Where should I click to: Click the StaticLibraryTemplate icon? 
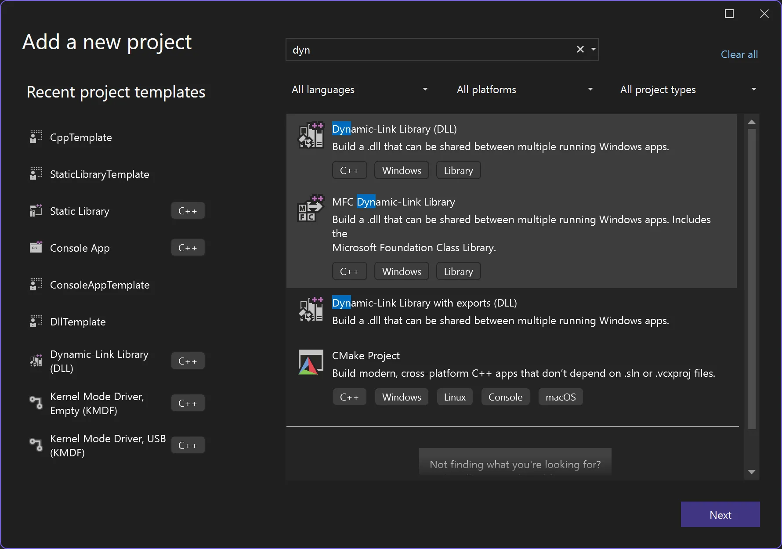pos(36,174)
